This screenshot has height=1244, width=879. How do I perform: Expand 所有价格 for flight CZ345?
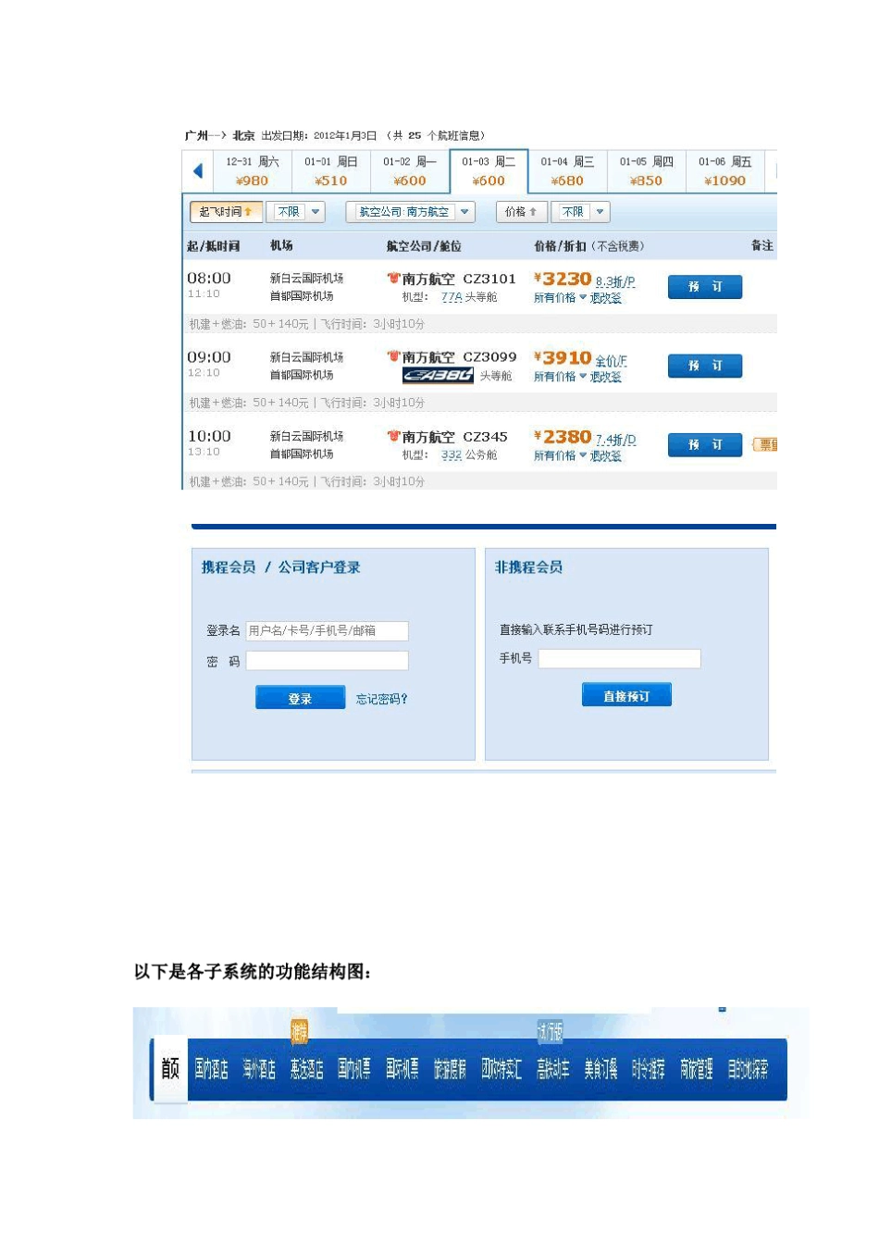pyautogui.click(x=560, y=455)
